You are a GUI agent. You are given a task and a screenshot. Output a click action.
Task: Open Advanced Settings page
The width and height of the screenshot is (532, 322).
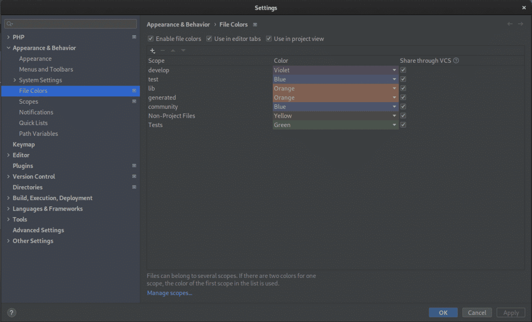coord(38,230)
